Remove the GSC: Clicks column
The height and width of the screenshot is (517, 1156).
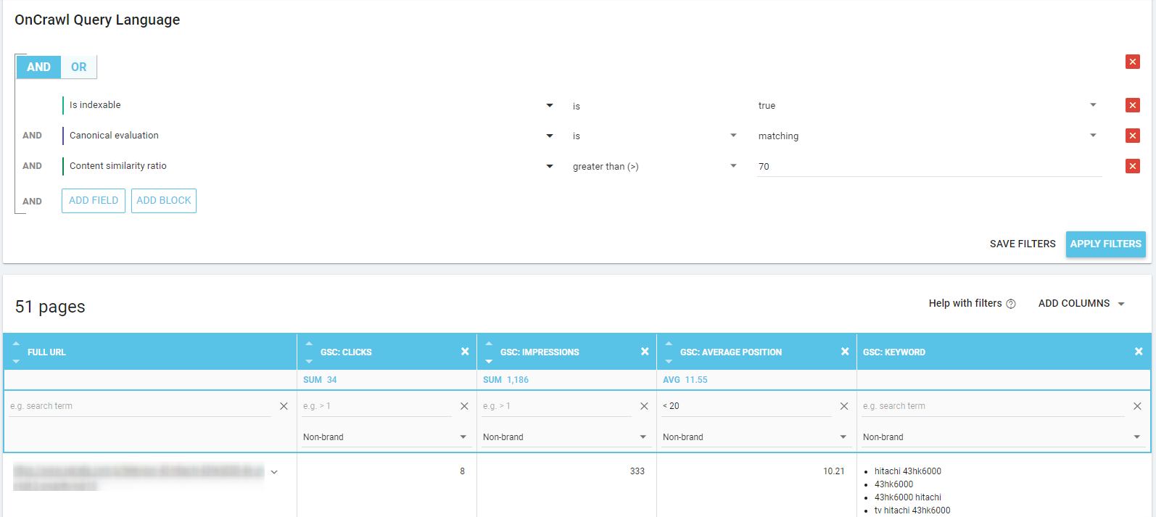pos(465,352)
